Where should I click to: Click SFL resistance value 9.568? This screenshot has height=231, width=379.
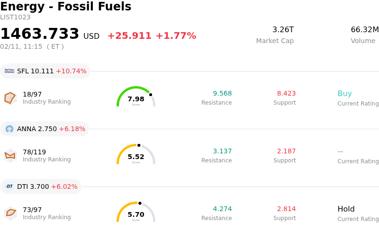[222, 94]
